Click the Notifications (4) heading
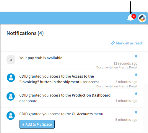 (25, 33)
